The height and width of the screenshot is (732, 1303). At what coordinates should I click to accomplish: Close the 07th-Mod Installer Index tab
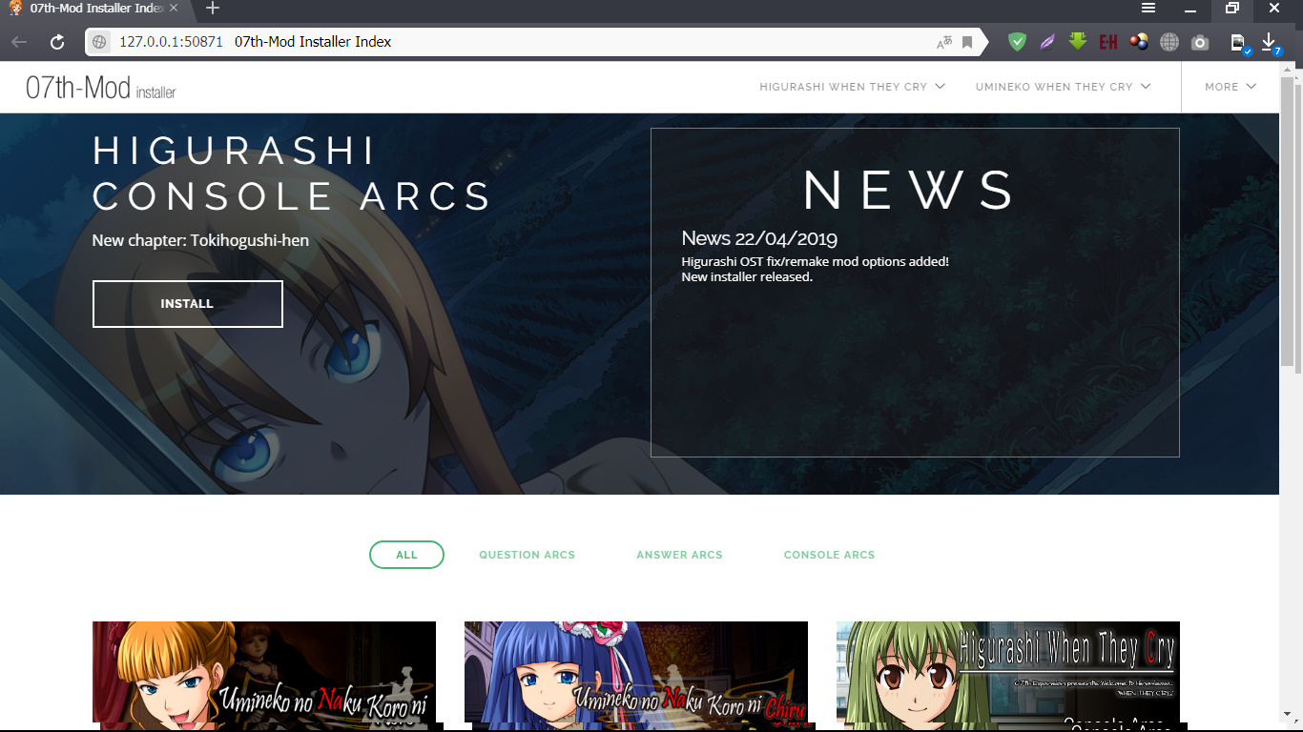pyautogui.click(x=174, y=9)
